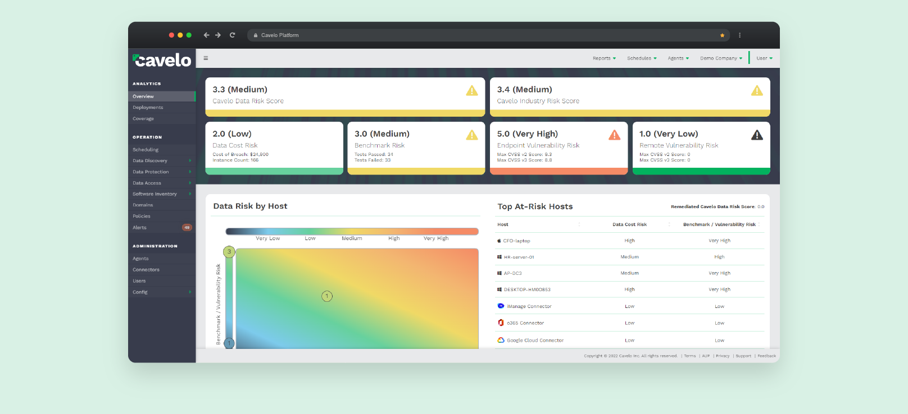The image size is (908, 414).
Task: Sort the table by the Host column
Action: (x=538, y=224)
